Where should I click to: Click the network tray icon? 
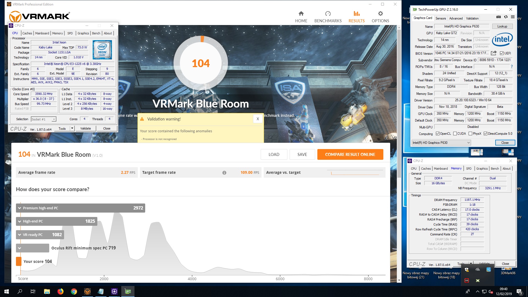tap(484, 291)
